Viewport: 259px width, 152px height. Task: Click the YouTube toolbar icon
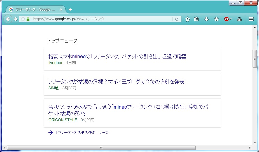239,19
